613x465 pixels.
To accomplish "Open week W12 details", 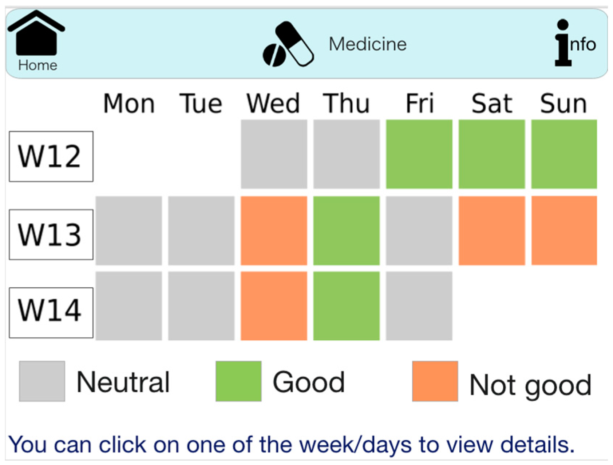I will click(x=51, y=156).
